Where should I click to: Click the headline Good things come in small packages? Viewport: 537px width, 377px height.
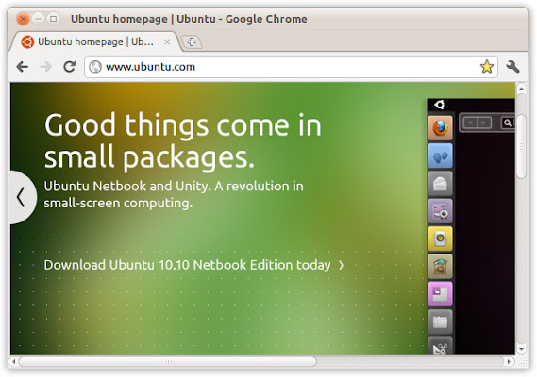click(183, 141)
